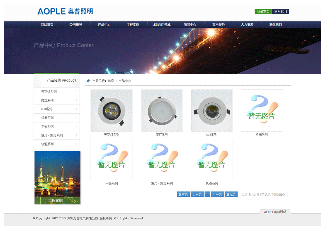Expand the chevron on the 平板系列 sidebar row
This screenshot has height=232, width=325.
click(x=76, y=126)
